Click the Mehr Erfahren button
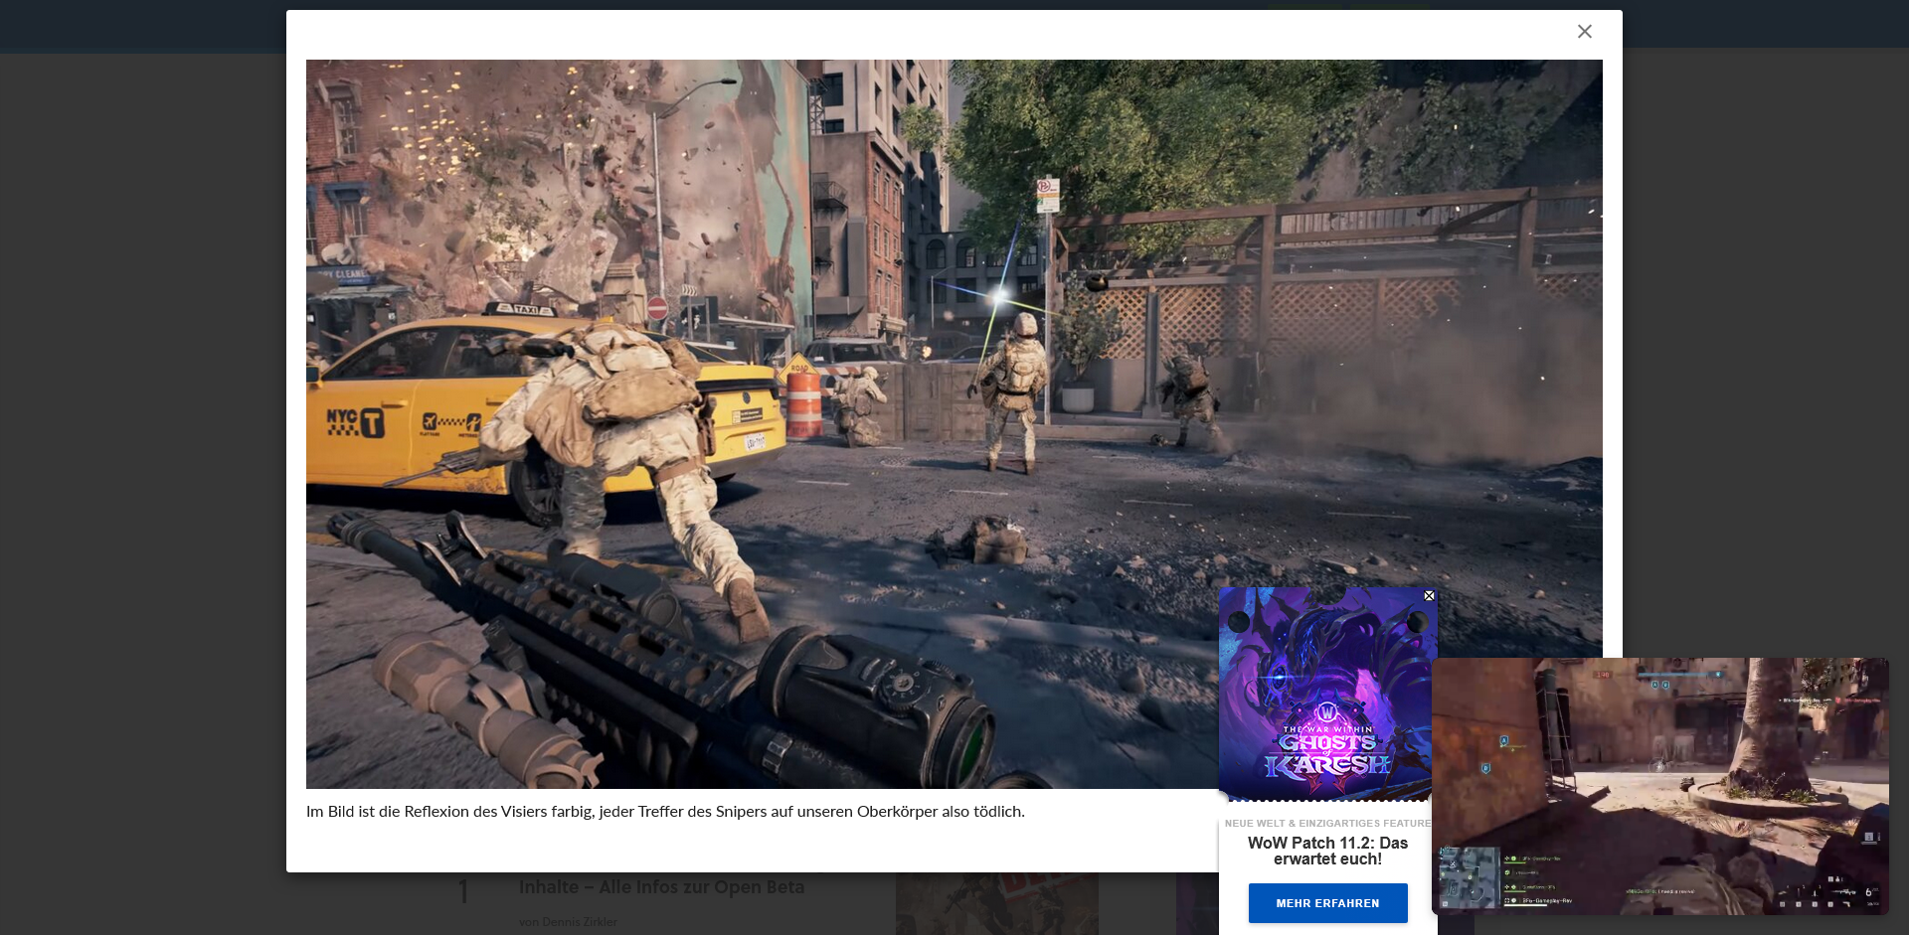Screen dimensions: 1909x935 (x=1327, y=903)
